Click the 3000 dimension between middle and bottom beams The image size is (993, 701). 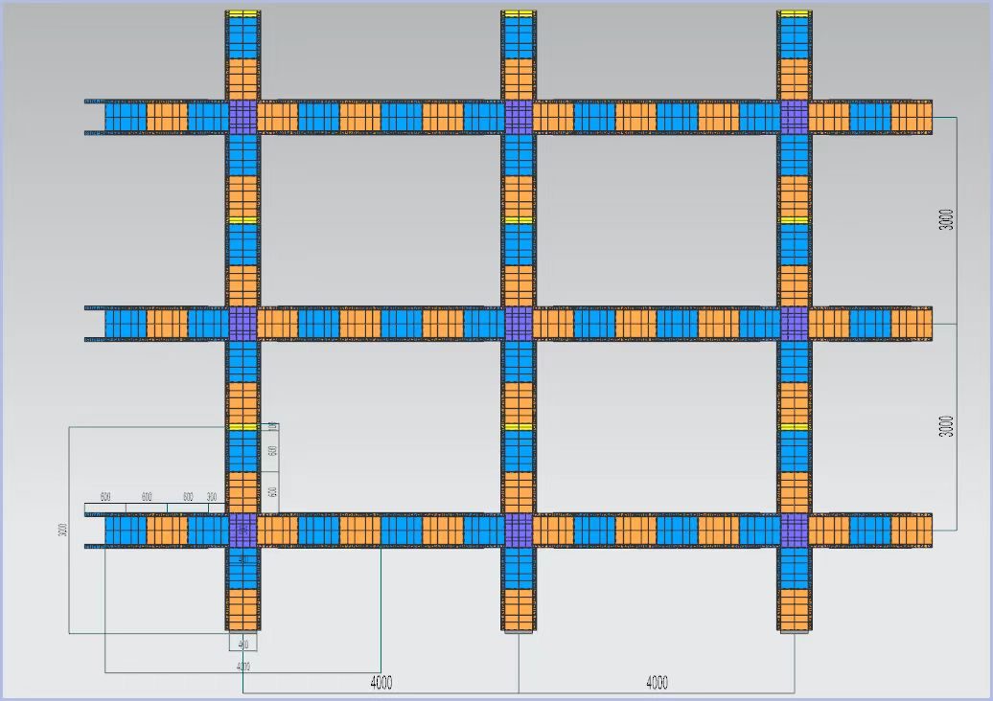click(x=946, y=426)
